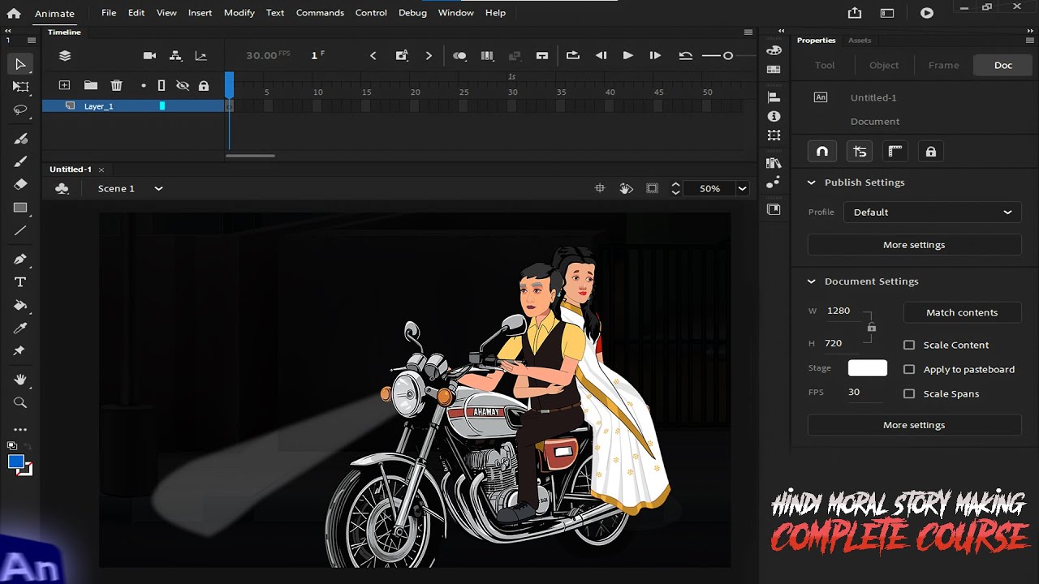The image size is (1039, 584).
Task: Open the Modify menu
Action: point(239,13)
